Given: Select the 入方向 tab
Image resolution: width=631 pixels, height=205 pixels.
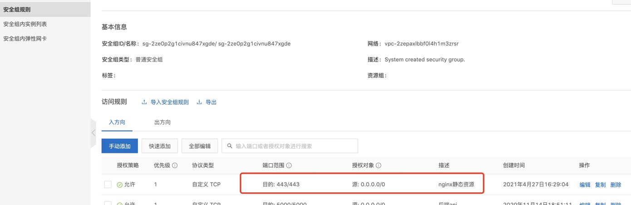Looking at the screenshot, I should (x=117, y=122).
